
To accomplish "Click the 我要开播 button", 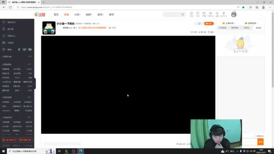I will point(25,140).
